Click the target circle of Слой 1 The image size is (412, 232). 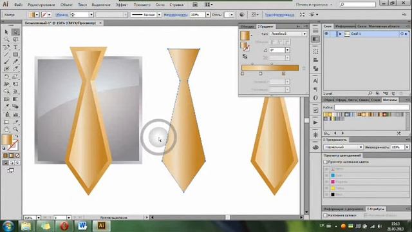[402, 34]
